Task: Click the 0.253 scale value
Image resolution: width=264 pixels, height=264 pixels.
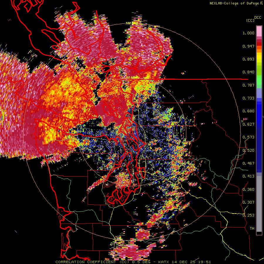Action: click(248, 215)
